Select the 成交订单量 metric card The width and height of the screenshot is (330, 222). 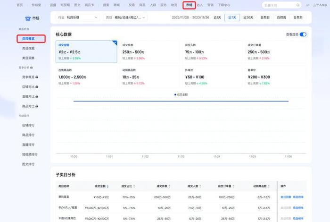tap(275, 52)
